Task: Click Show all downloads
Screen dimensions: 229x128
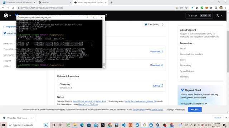Action: [x=218, y=118]
